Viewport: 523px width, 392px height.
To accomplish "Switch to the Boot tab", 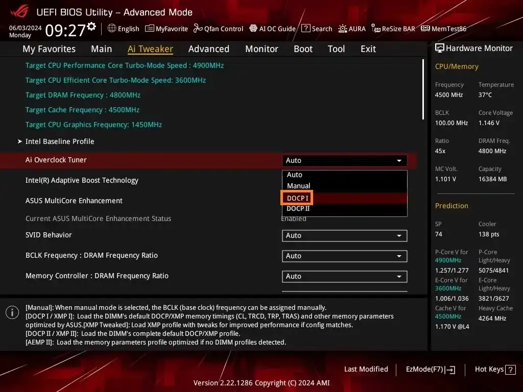I will [x=303, y=49].
